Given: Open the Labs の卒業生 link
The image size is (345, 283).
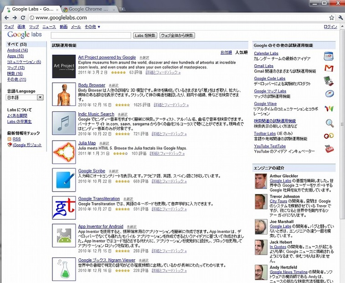Looking at the screenshot, I should [19, 121].
